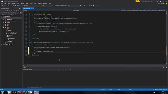Switch to Find Symbol Results tab
This screenshot has height=94, width=168.
point(32,87)
